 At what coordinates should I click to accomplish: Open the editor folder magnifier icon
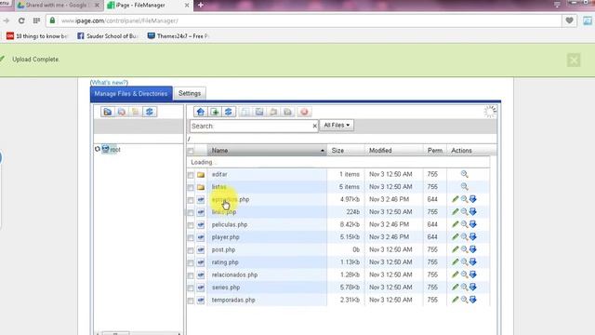[x=464, y=174]
